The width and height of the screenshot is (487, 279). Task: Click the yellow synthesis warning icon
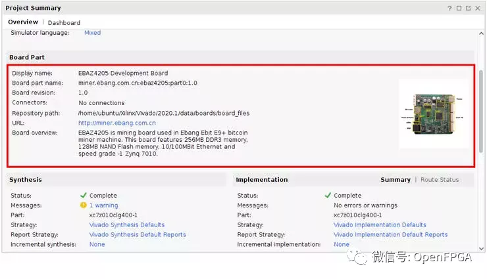tap(83, 205)
